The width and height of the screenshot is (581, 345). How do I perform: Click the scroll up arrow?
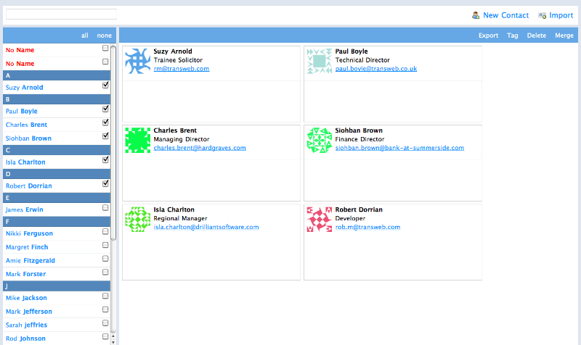click(x=113, y=336)
